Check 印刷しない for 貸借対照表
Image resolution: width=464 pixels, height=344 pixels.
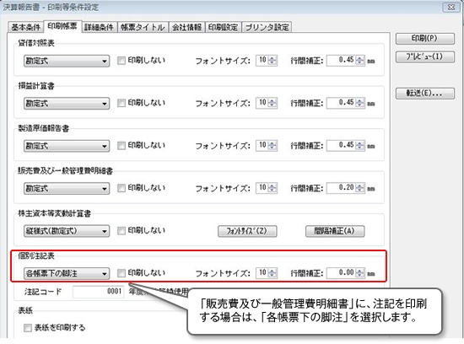tap(121, 61)
